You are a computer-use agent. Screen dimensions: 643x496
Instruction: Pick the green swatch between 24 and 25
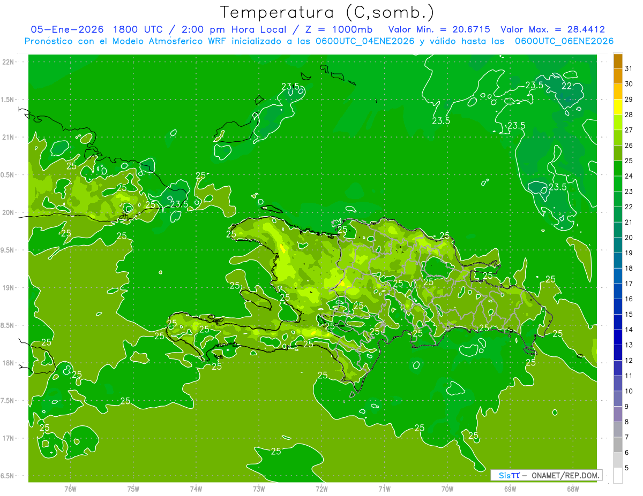[x=618, y=168]
